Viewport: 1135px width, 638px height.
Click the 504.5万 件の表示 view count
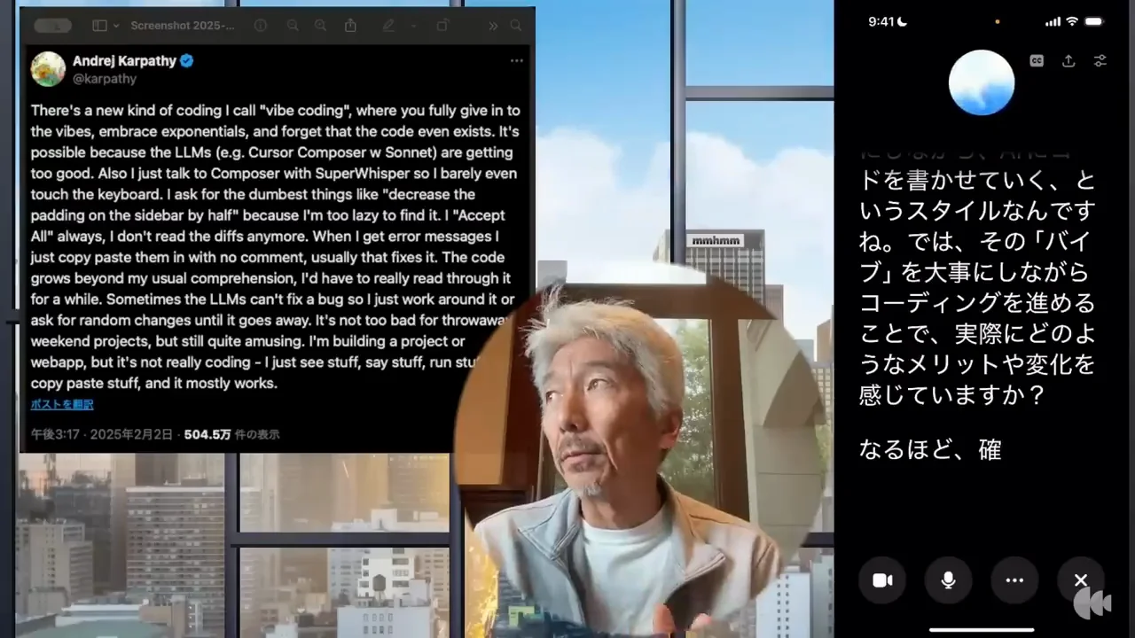[231, 434]
